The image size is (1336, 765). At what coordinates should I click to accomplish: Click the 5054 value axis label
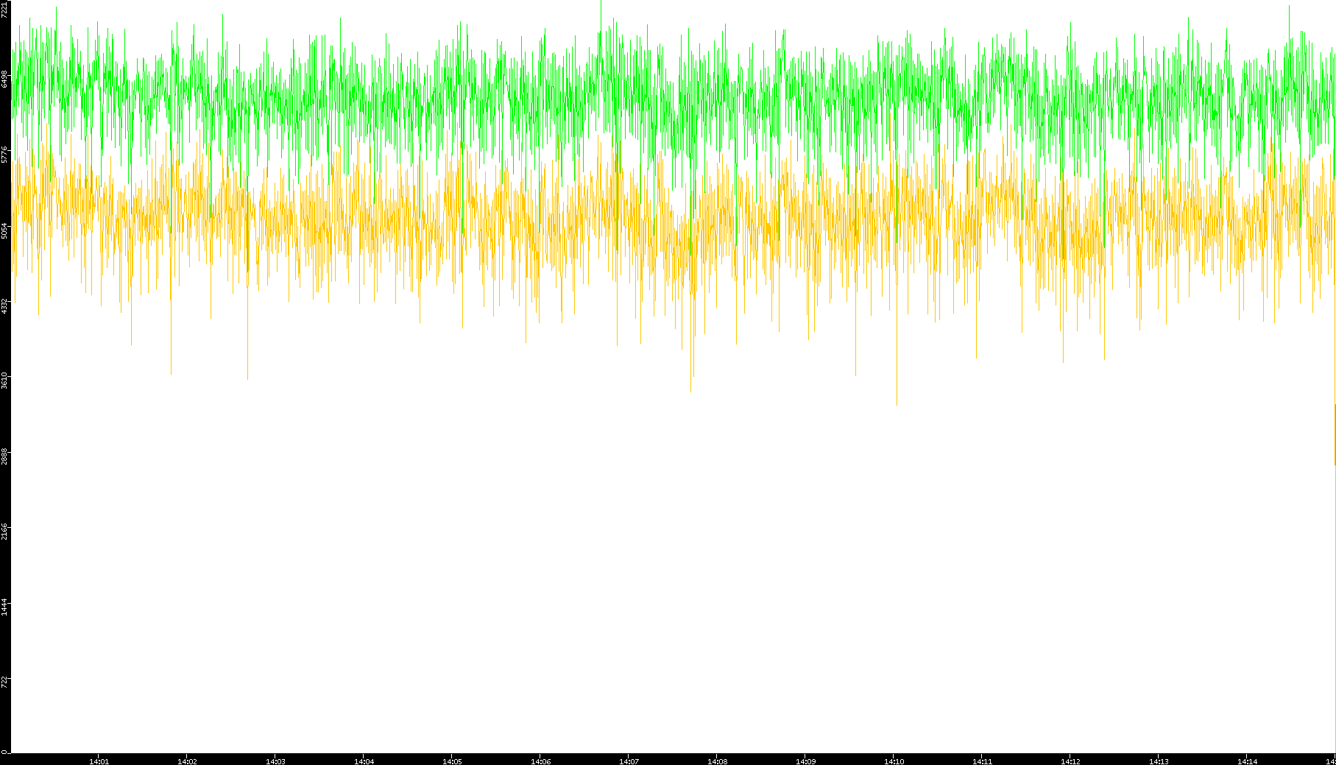pos(4,230)
